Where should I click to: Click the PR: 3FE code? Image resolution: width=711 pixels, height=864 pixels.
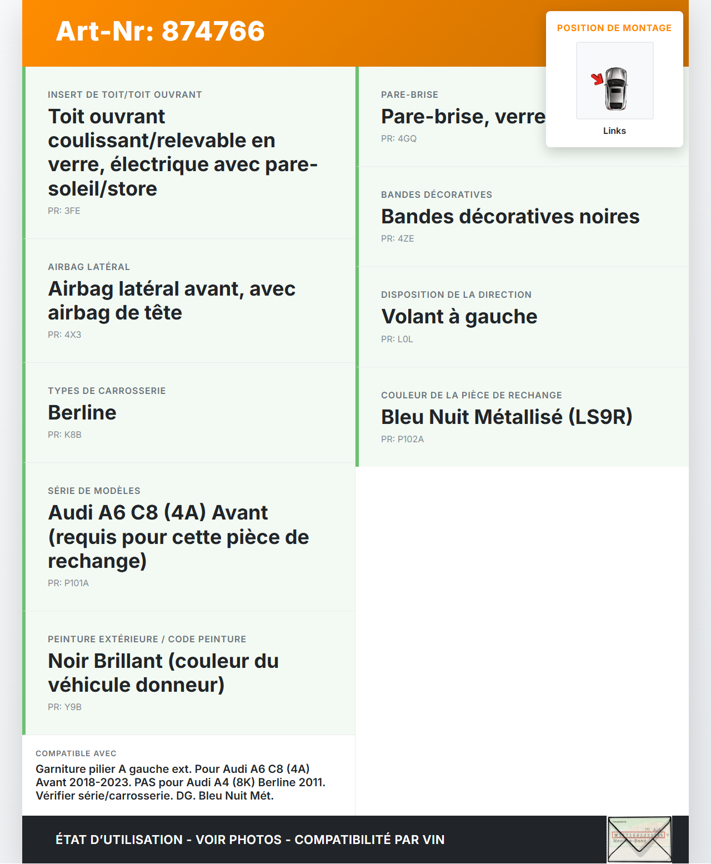pos(64,211)
